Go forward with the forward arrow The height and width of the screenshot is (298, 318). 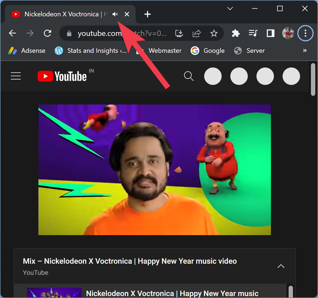[30, 33]
